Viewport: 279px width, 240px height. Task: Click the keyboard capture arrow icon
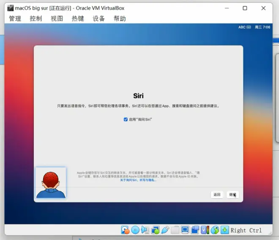pyautogui.click(x=225, y=230)
